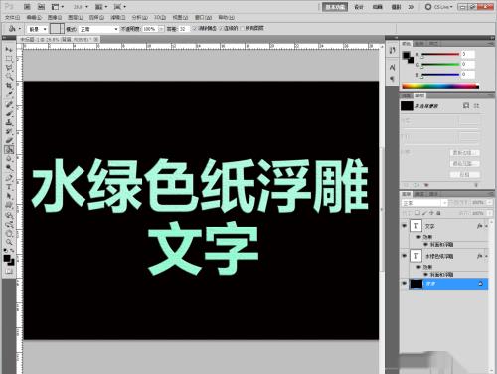Switch to the 色板 Swatches tab
Screen dimensions: 497x374
419,44
